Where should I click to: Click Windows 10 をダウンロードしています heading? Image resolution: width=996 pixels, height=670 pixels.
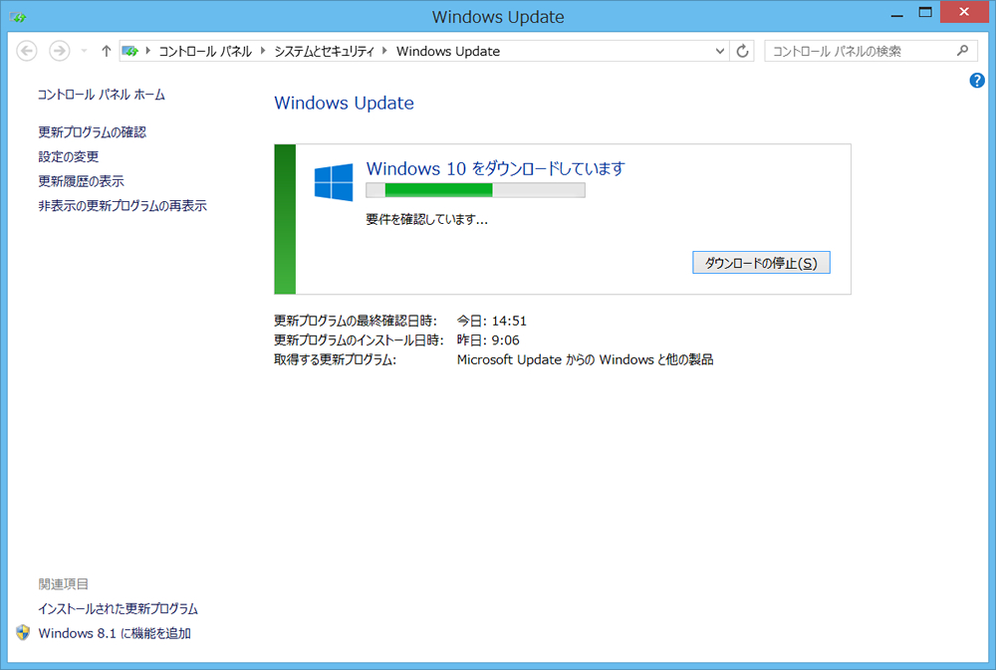click(495, 169)
